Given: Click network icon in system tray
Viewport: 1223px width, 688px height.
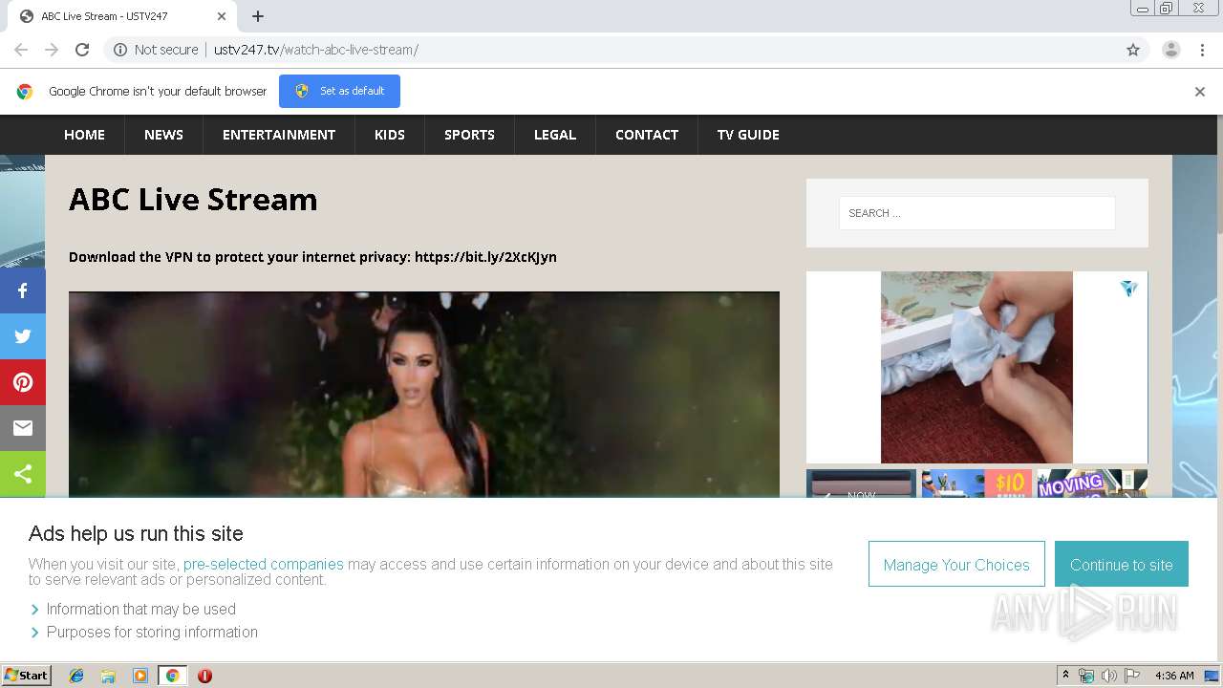Looking at the screenshot, I should click(x=1086, y=676).
